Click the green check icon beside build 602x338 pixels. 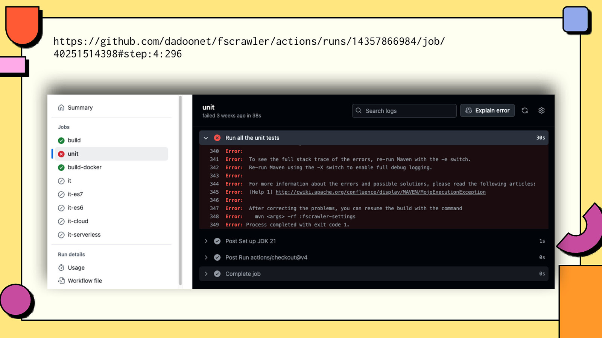[61, 140]
